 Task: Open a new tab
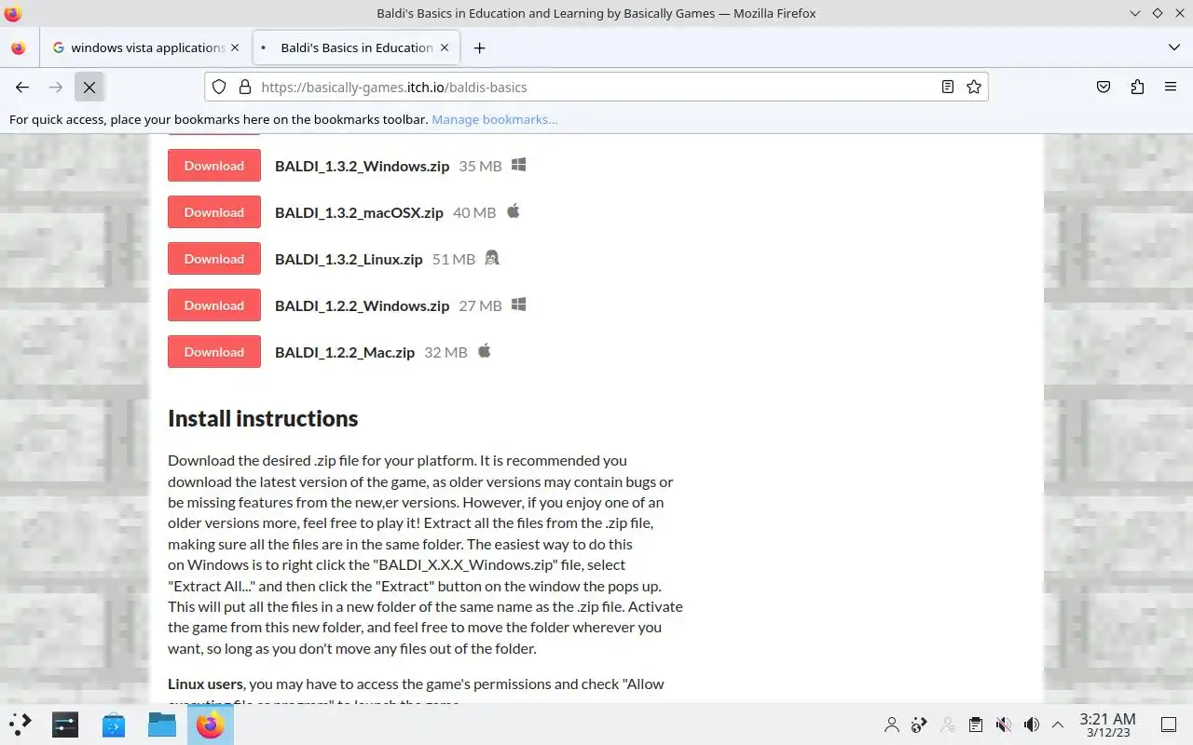point(479,47)
